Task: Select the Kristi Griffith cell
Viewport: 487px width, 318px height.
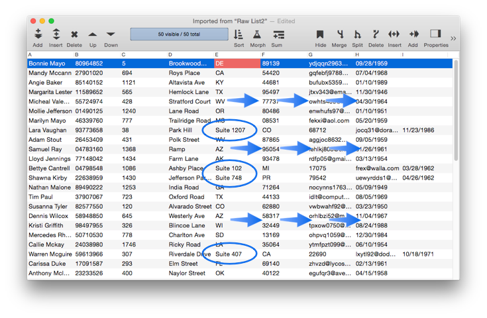Action: point(50,225)
